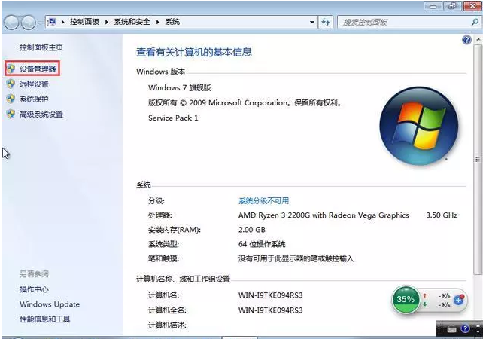483x339 pixels.
Task: Select 控制面板 breadcrumb in address bar
Action: tap(84, 22)
